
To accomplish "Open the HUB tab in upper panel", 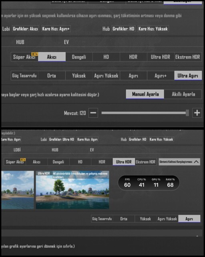I will [20, 42].
